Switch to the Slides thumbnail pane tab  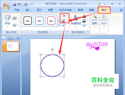[x=4, y=38]
